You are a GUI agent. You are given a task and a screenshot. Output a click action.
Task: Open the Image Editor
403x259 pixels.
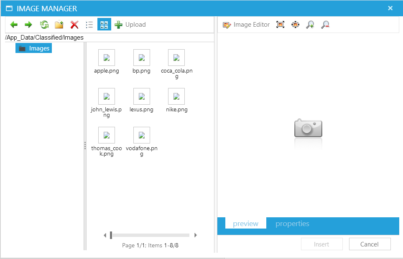pos(246,25)
